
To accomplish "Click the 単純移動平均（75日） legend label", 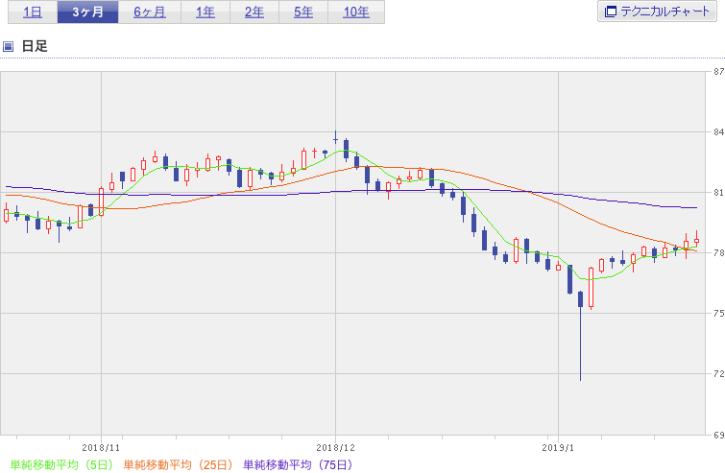I will (x=299, y=464).
